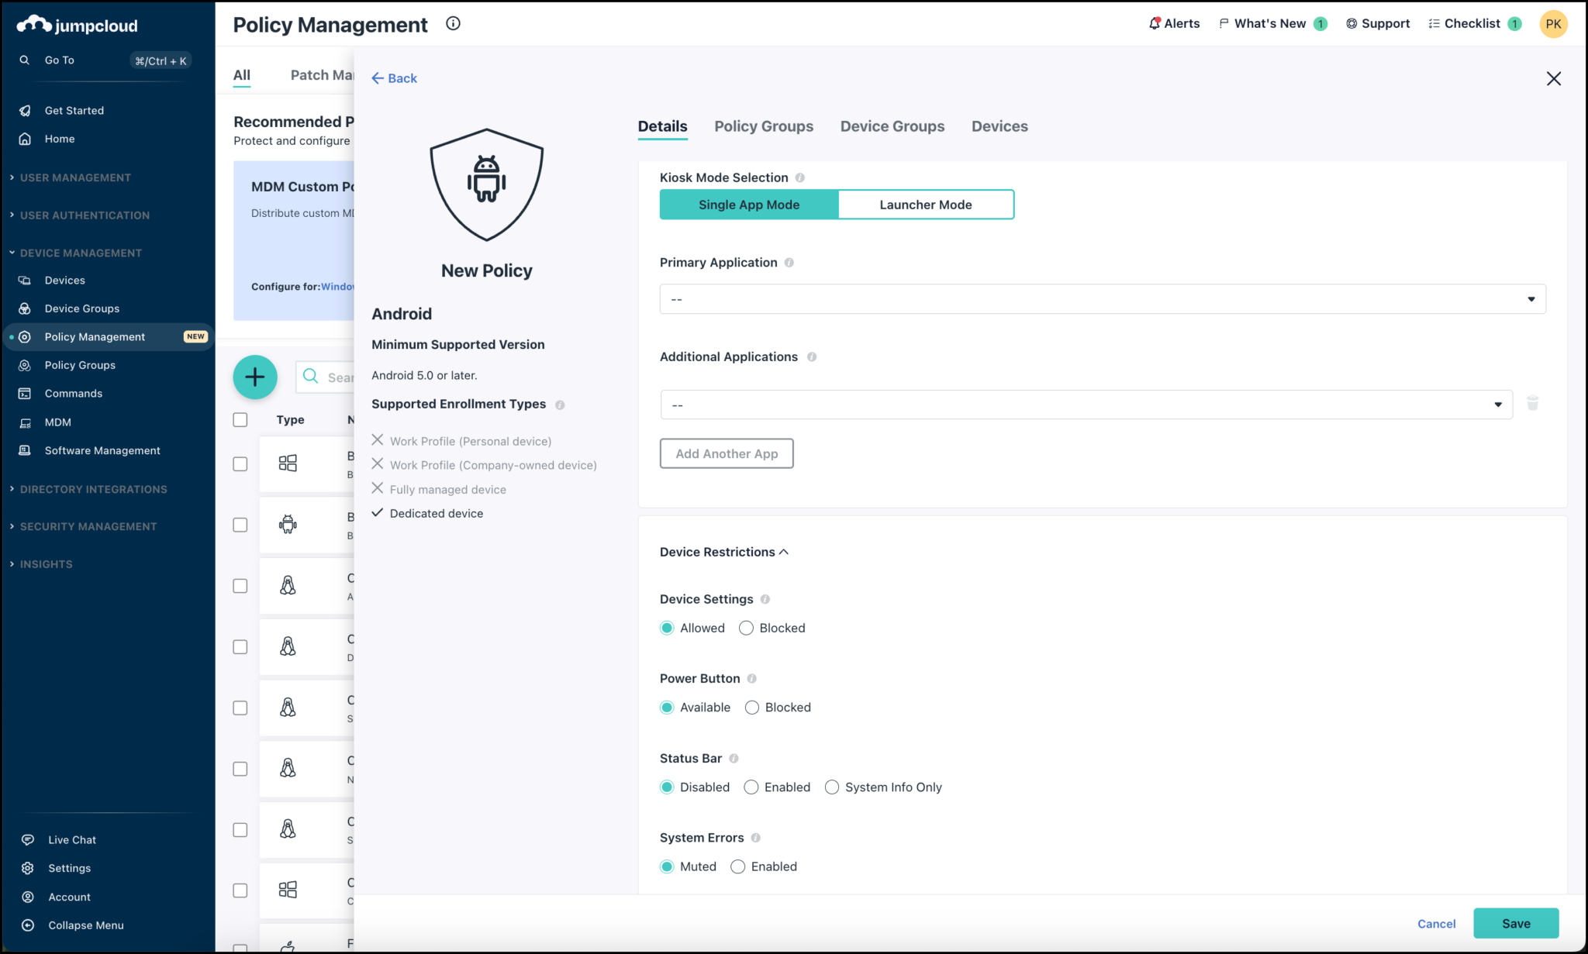
Task: Enable System Errors
Action: tap(737, 866)
